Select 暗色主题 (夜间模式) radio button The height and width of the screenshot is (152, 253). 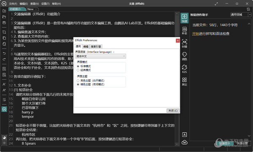[78, 84]
